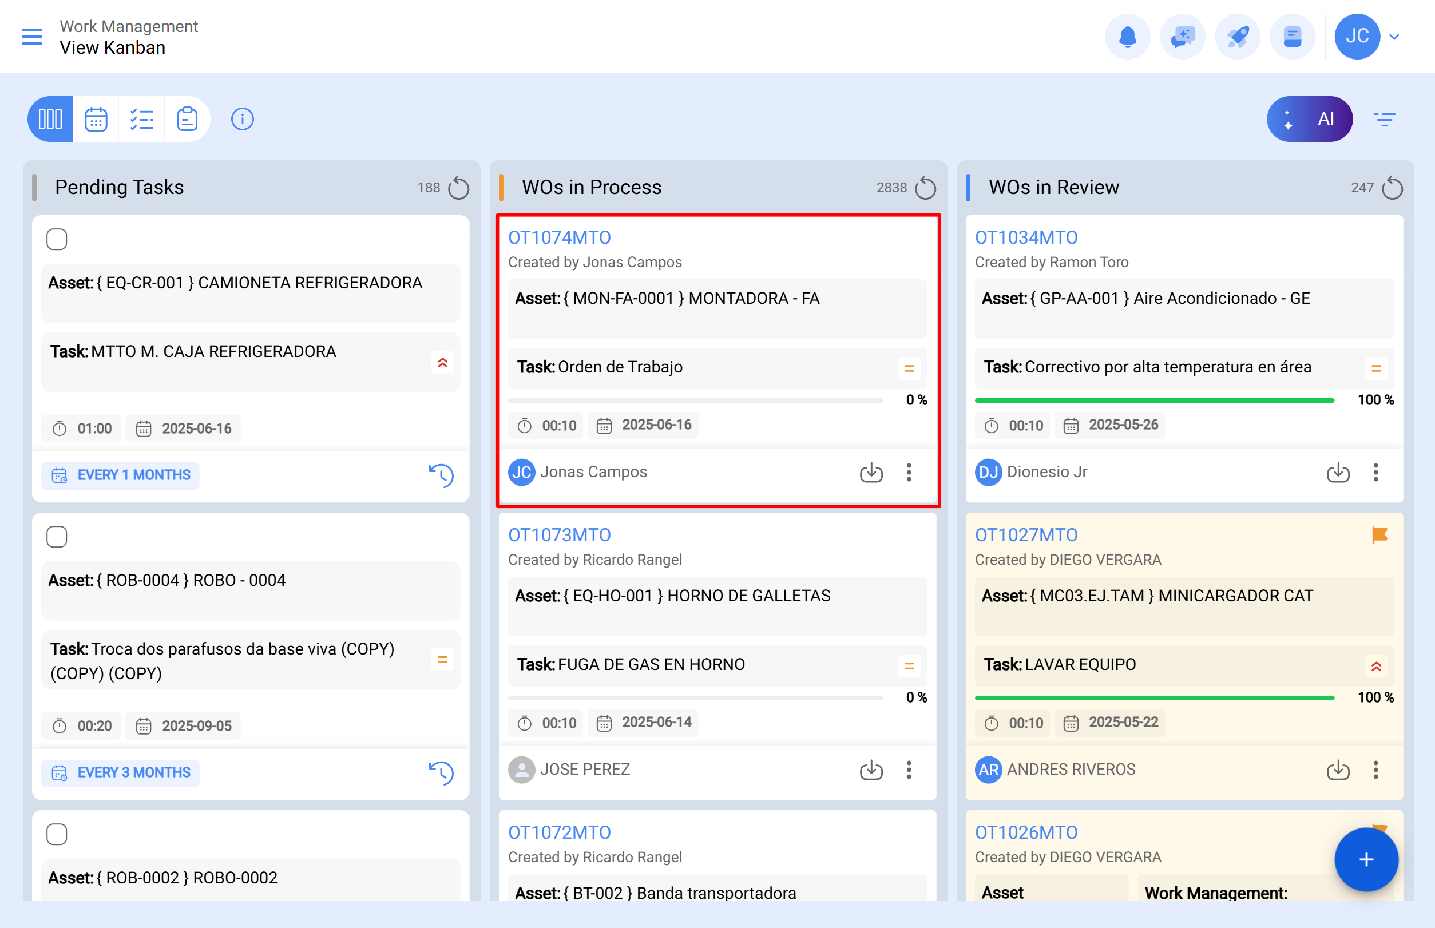Viewport: 1435px width, 928px height.
Task: Open the three-dot menu on OT1074MTO card
Action: tap(909, 473)
